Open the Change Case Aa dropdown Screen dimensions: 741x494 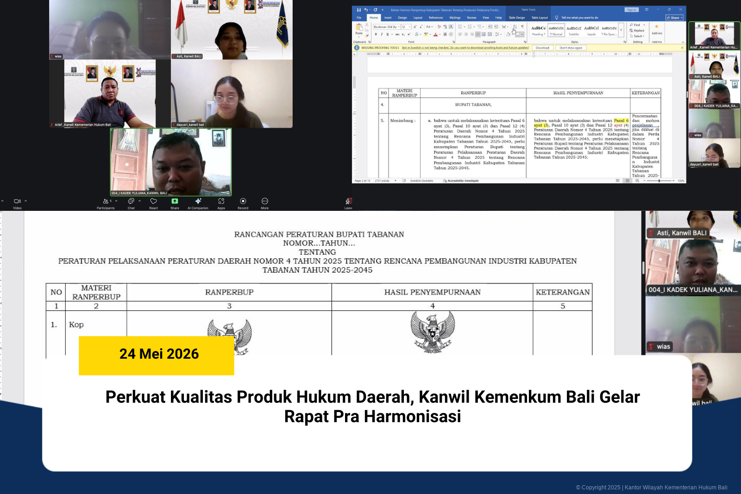pyautogui.click(x=429, y=27)
